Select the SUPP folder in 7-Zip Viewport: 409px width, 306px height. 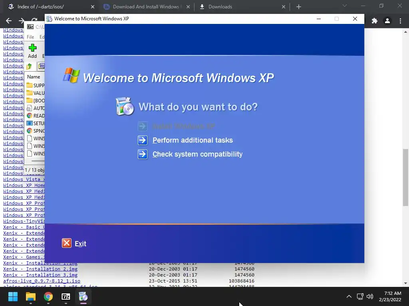(x=36, y=85)
